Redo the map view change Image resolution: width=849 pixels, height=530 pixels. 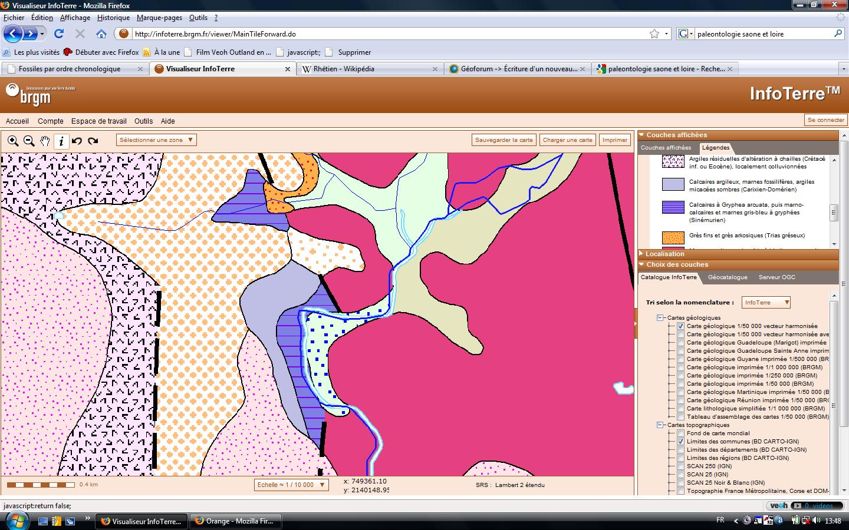tap(93, 141)
